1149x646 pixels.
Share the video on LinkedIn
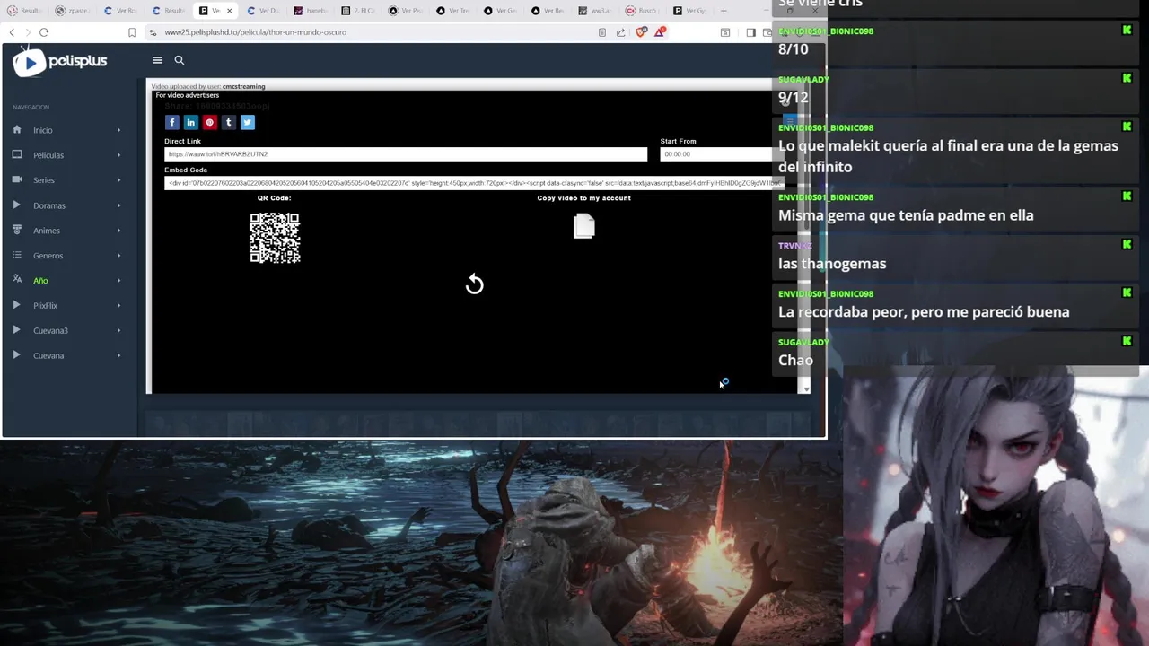190,122
